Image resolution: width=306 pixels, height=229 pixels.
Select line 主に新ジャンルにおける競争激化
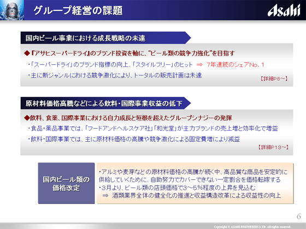115,75
